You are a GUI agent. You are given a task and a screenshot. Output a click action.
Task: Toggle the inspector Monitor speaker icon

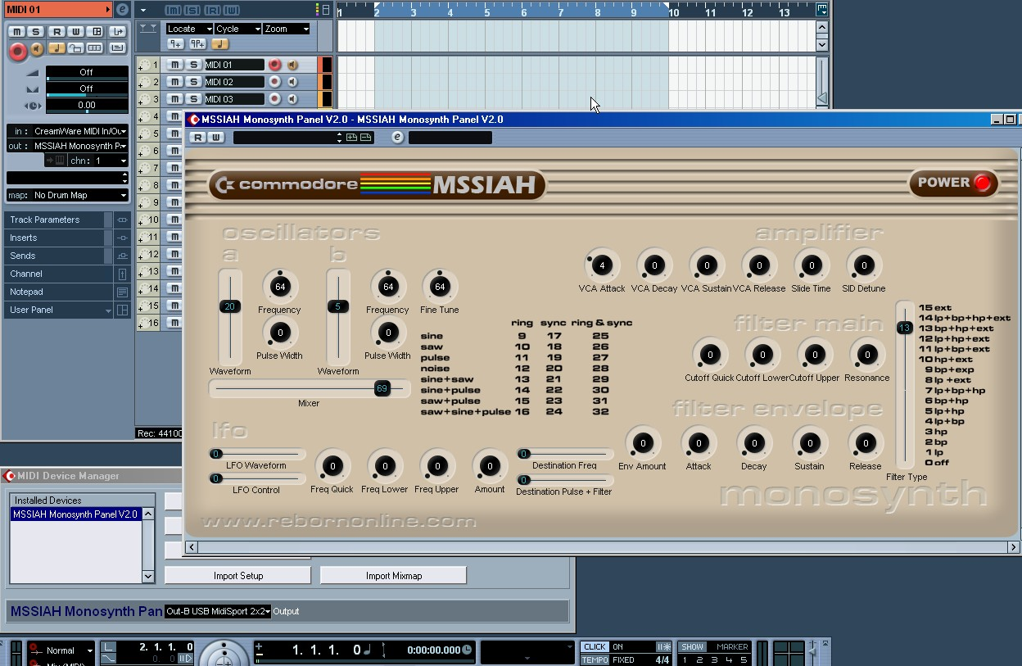click(x=37, y=50)
